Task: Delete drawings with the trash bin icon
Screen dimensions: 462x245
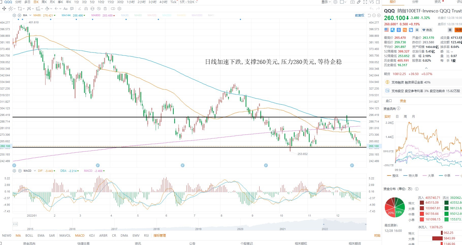Action: [x=105, y=9]
